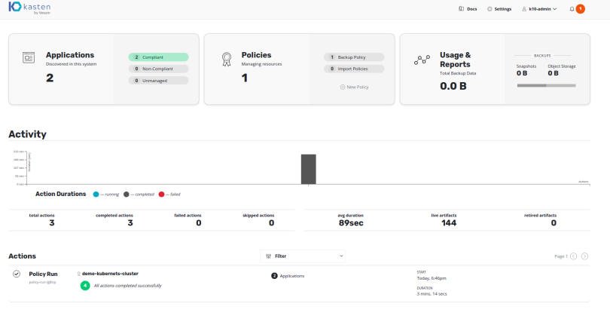Open the Backup Policy pill

pos(354,57)
